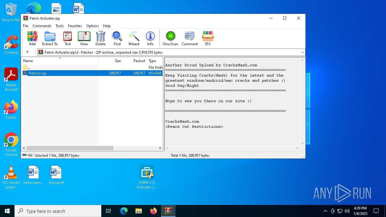This screenshot has width=386, height=217.
Task: Click Extract To in WinRAR toolbar
Action: click(50, 38)
